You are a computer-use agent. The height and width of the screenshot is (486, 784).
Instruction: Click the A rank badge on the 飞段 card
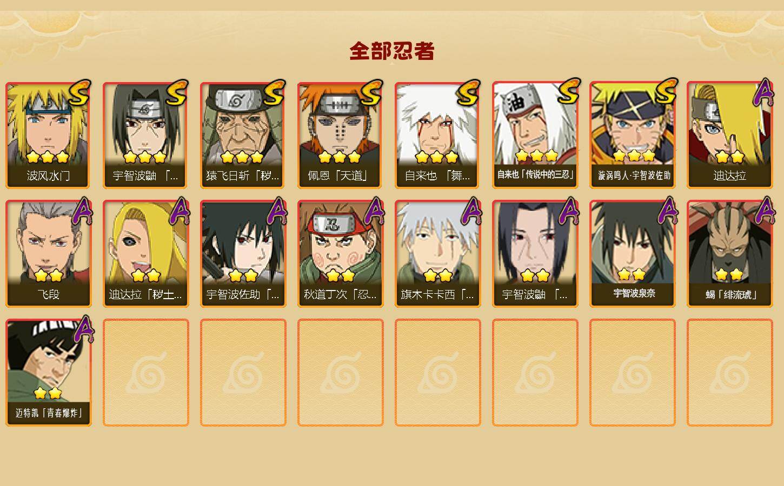pos(82,212)
